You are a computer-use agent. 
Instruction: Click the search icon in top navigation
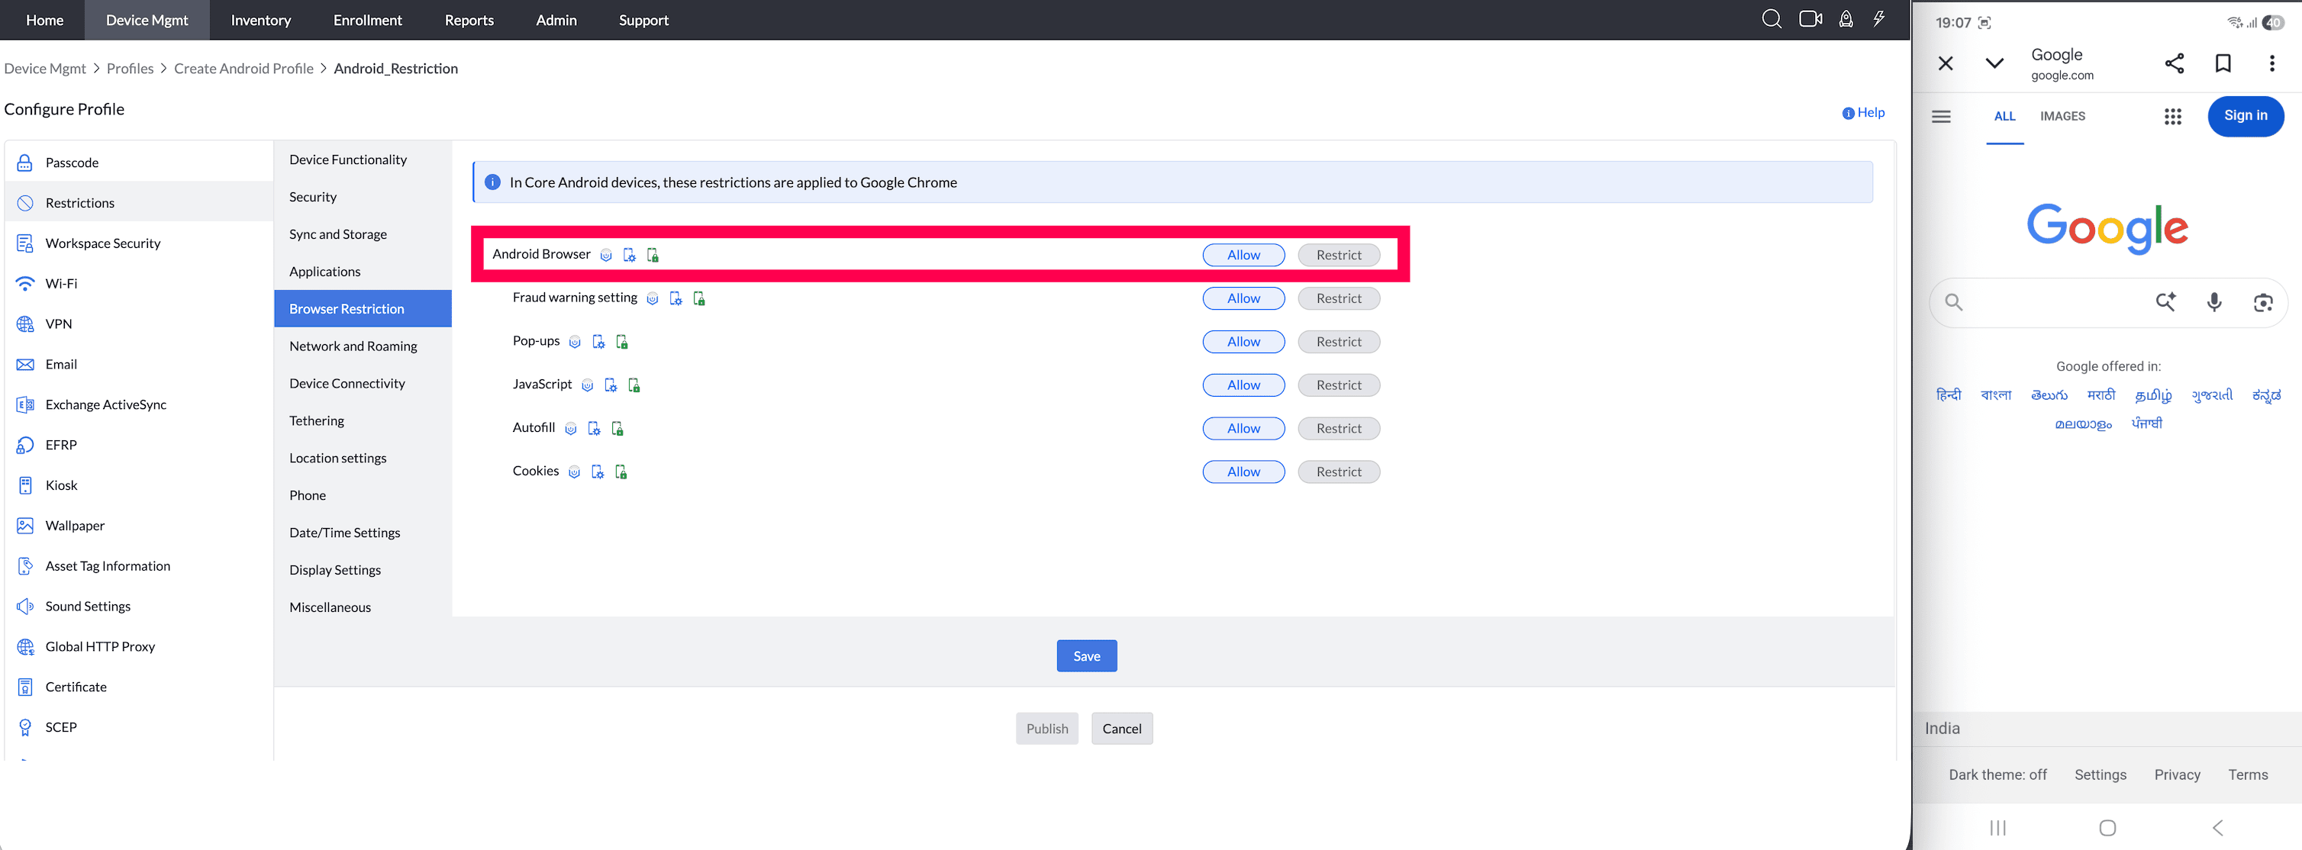click(x=1772, y=19)
